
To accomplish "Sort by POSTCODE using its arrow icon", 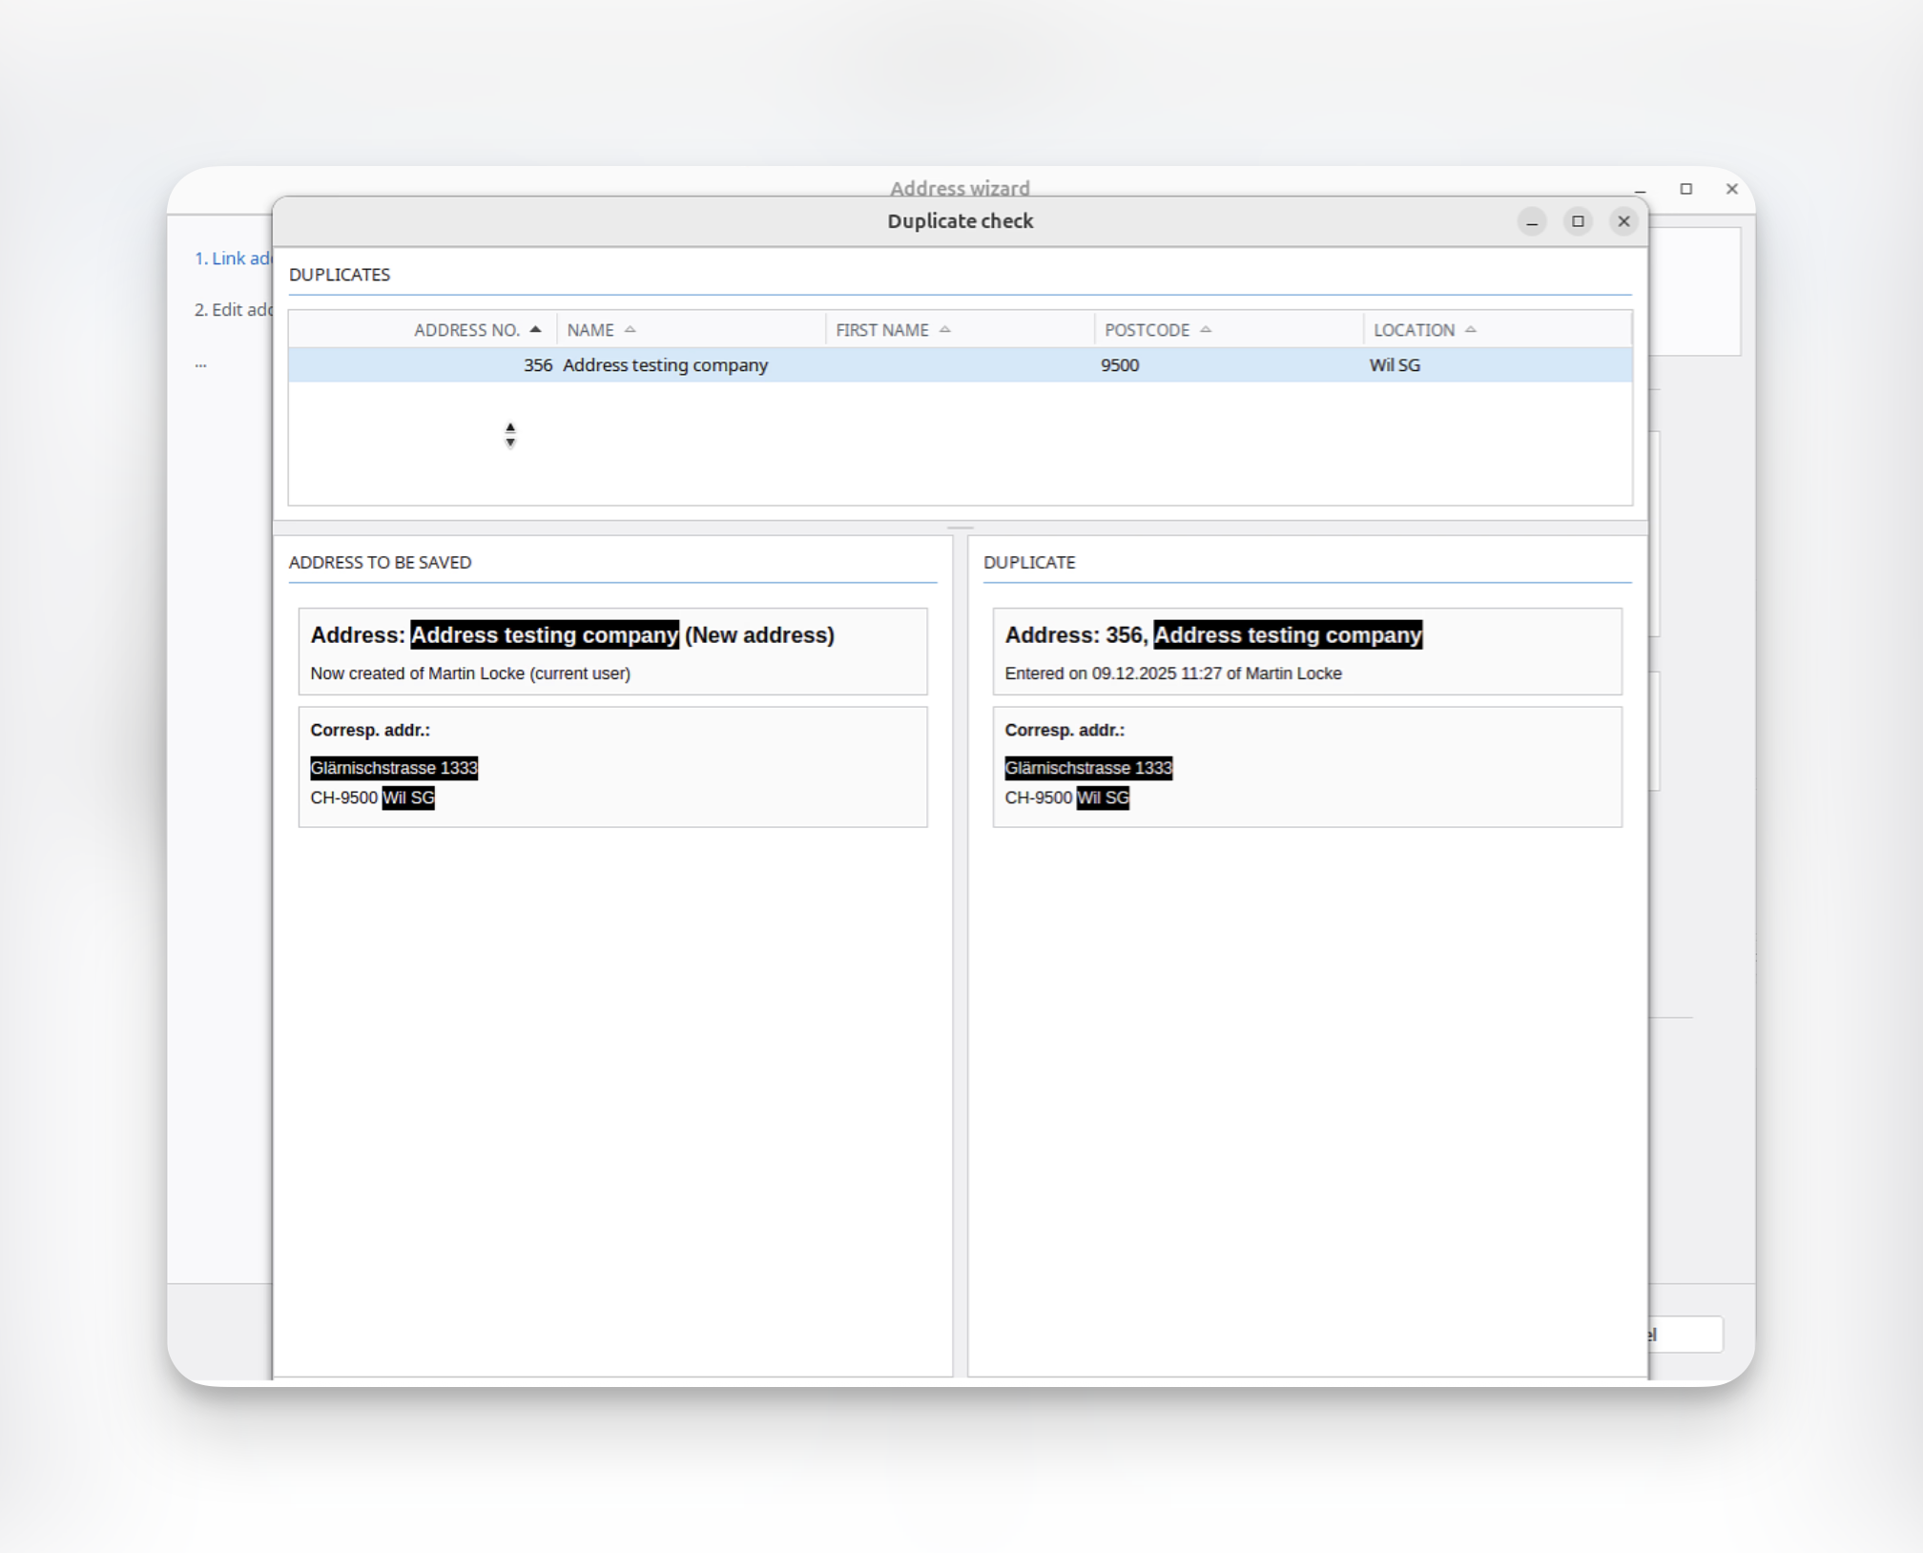I will [1206, 329].
